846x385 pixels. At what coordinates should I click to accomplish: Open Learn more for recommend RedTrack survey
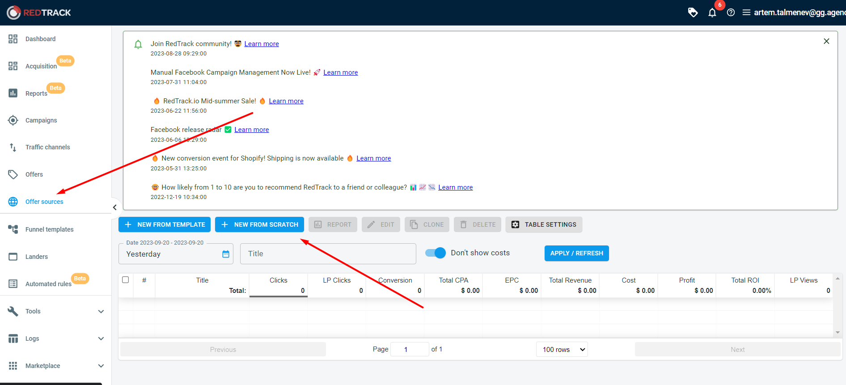(456, 187)
